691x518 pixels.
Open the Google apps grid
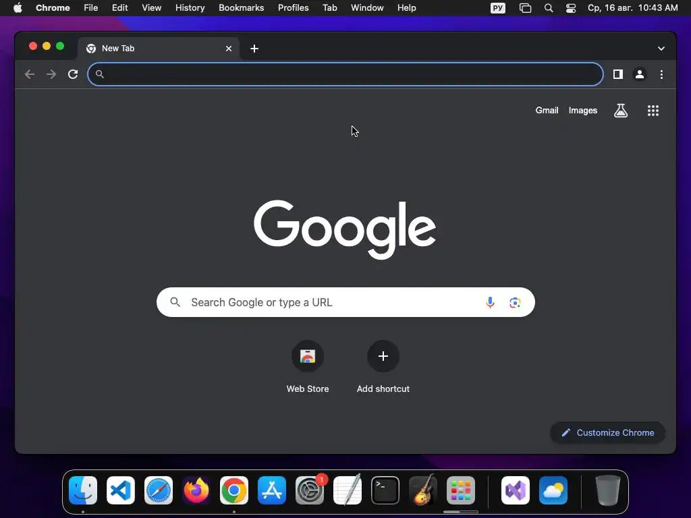click(653, 111)
